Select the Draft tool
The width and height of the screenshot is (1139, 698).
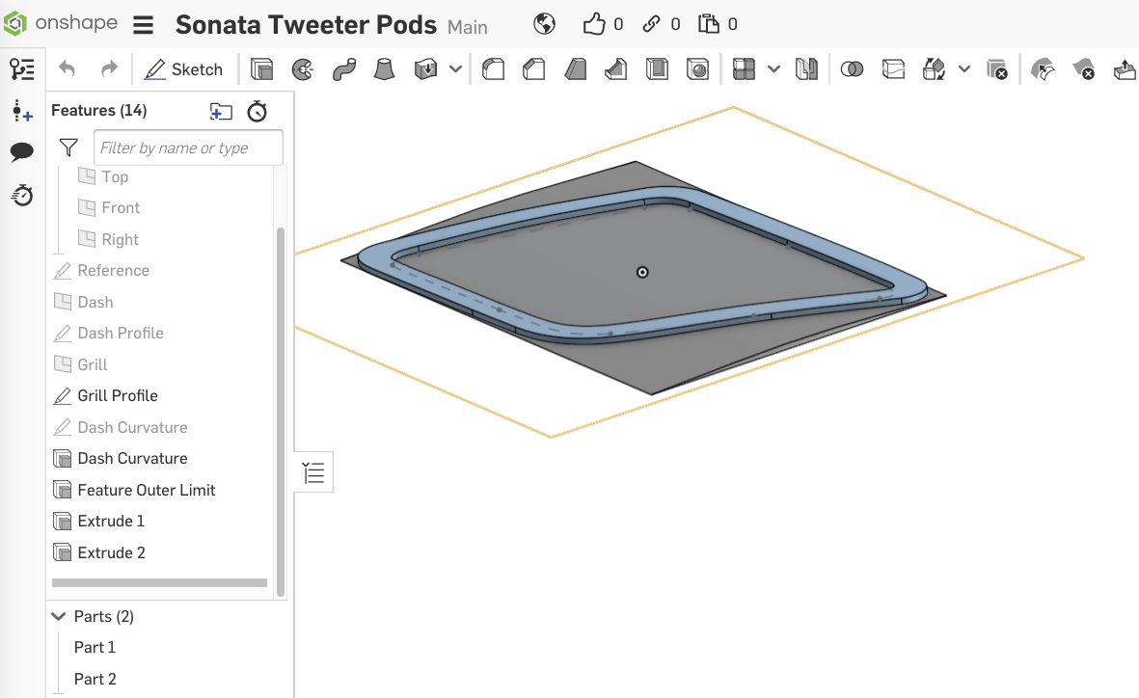click(x=576, y=69)
